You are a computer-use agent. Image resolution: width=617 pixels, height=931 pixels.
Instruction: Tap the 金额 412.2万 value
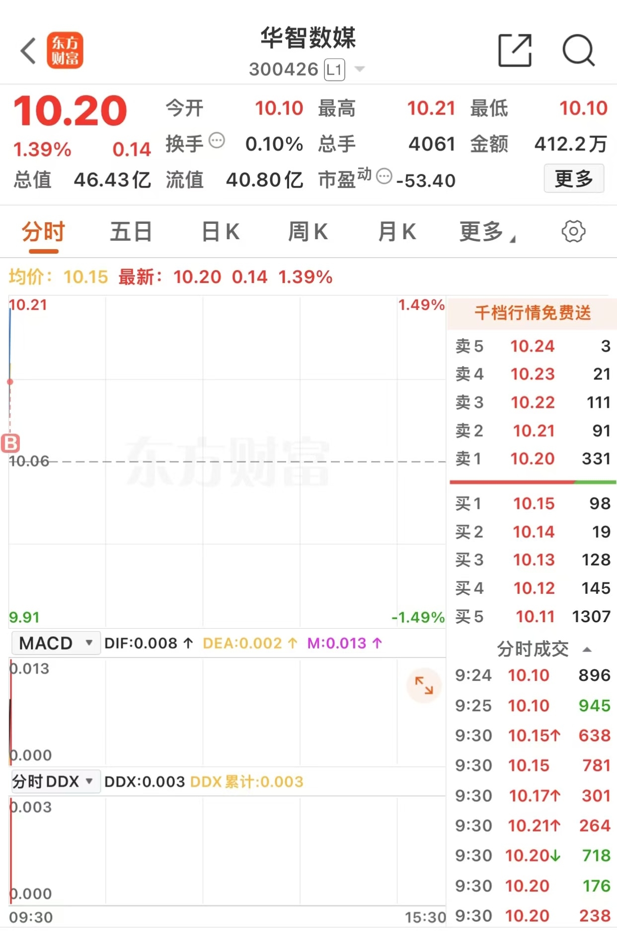(571, 144)
